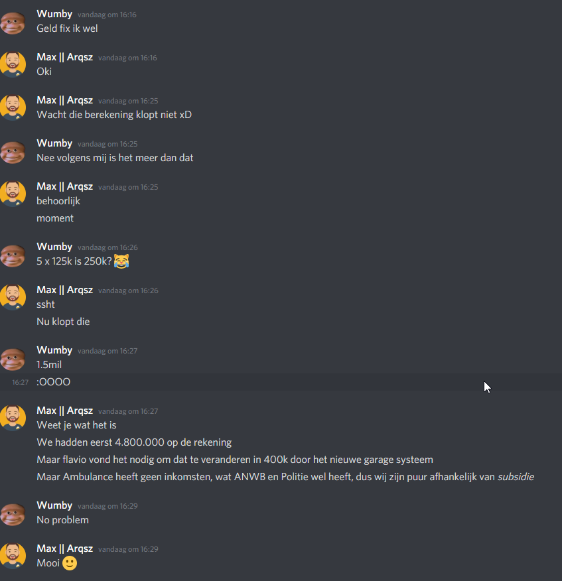
Task: Click the ':OOOO' message text
Action: 53,382
